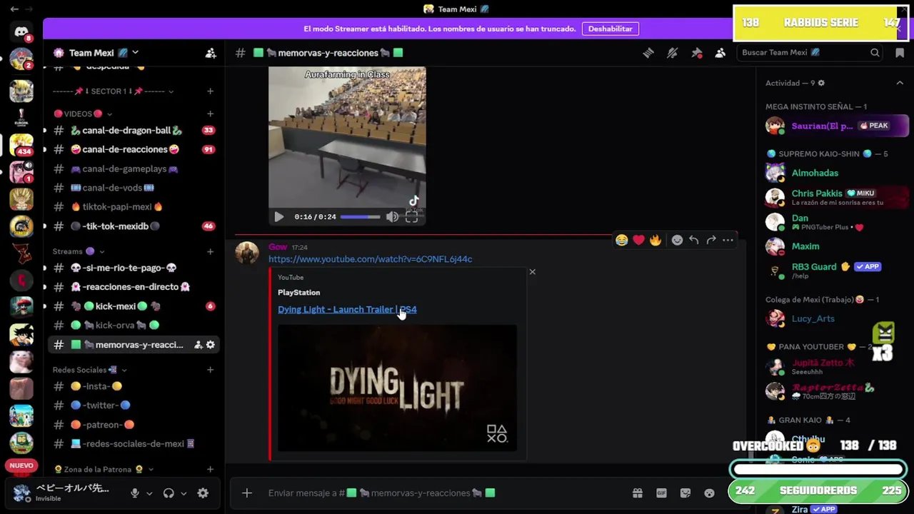Screen dimensions: 914x514
Task: React with red heart on Gow message
Action: point(638,241)
